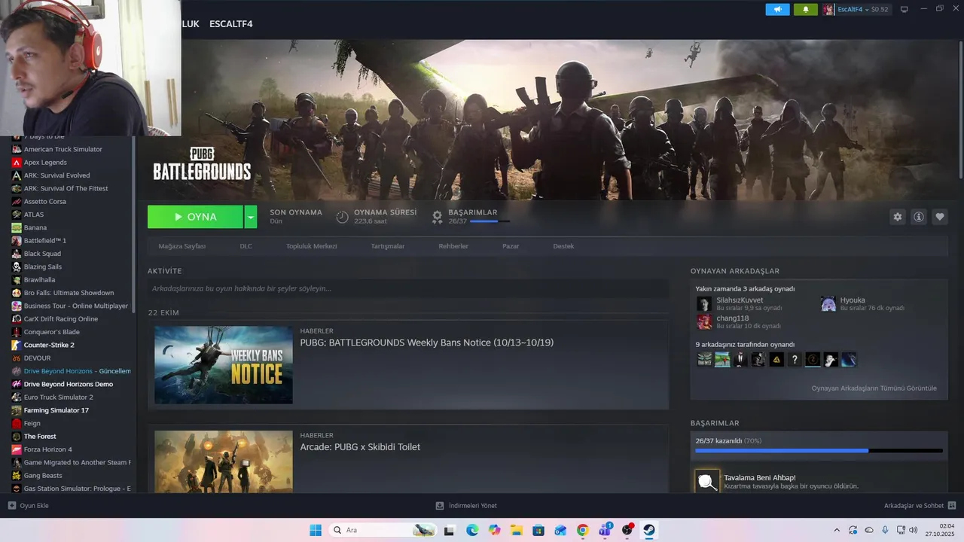Open the Tartışmalar tab
This screenshot has width=964, height=542.
click(388, 246)
